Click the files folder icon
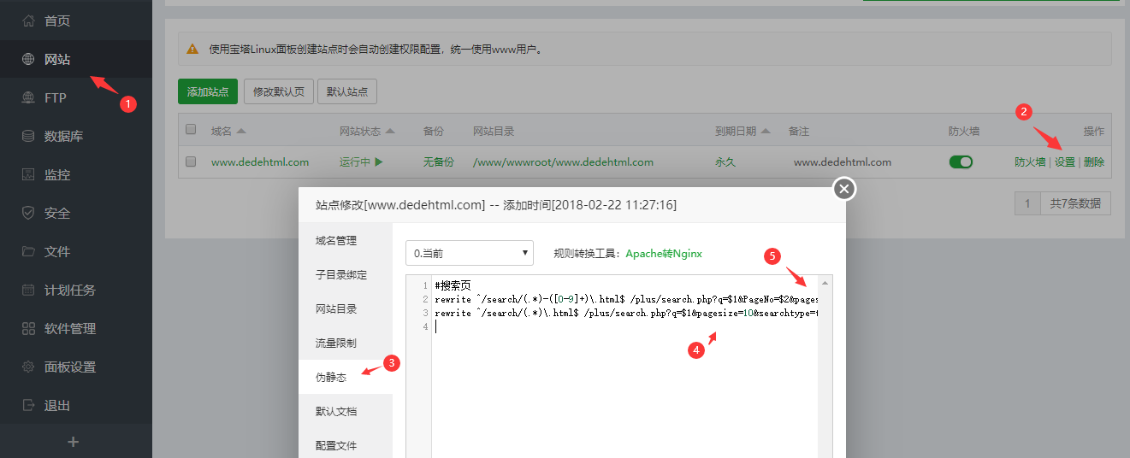The image size is (1130, 458). pos(28,251)
